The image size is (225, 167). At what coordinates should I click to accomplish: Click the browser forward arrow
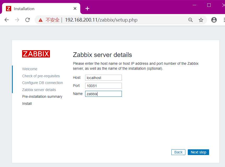pyautogui.click(x=17, y=20)
